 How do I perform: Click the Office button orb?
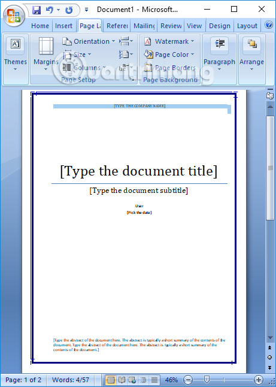[x=14, y=16]
